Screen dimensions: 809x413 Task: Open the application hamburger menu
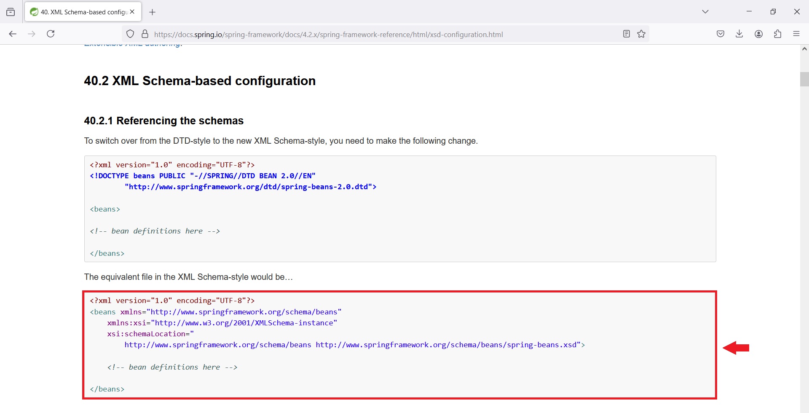796,34
